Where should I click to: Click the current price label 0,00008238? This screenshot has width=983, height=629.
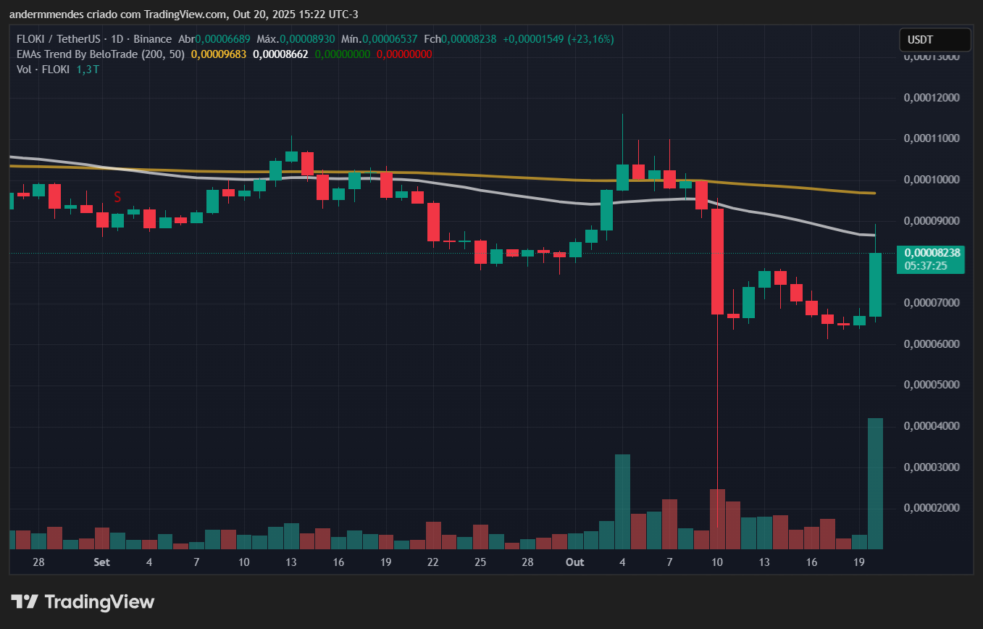click(x=932, y=253)
